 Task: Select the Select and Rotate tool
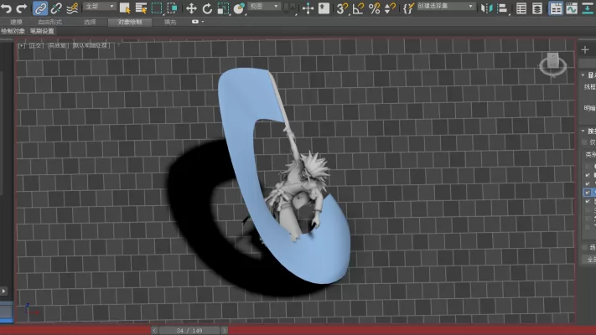click(207, 8)
